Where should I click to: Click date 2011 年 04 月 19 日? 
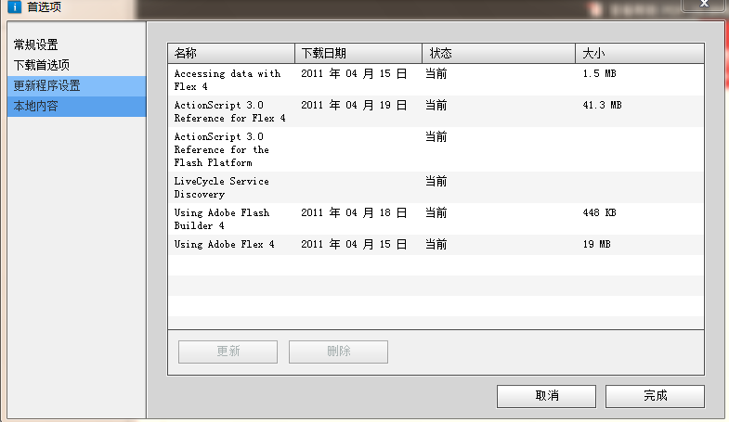354,106
